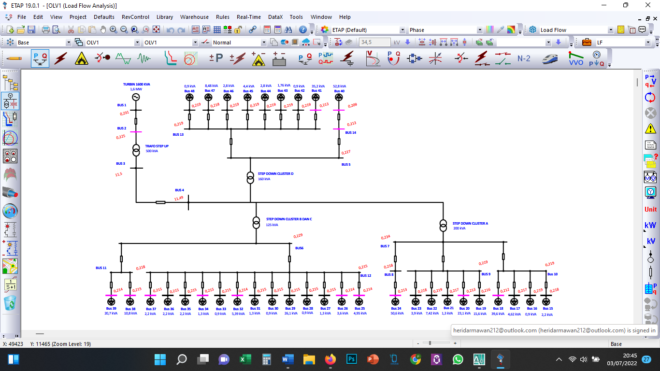
Task: Toggle the kW display option
Action: tap(650, 226)
